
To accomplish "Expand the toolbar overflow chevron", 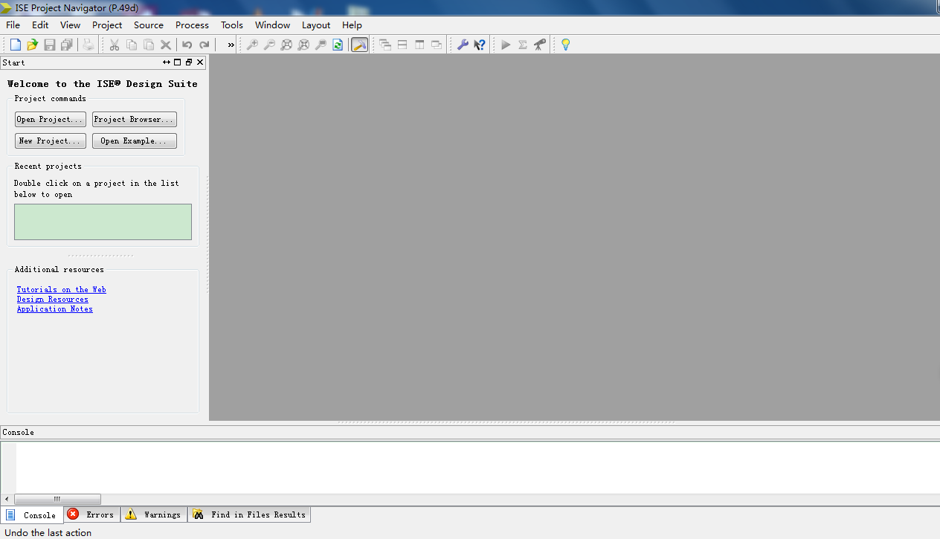I will pos(231,45).
